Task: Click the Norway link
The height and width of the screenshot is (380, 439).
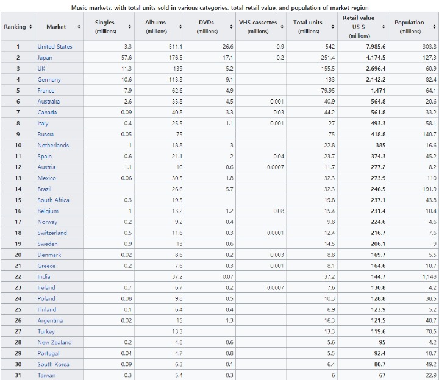Action: point(48,222)
